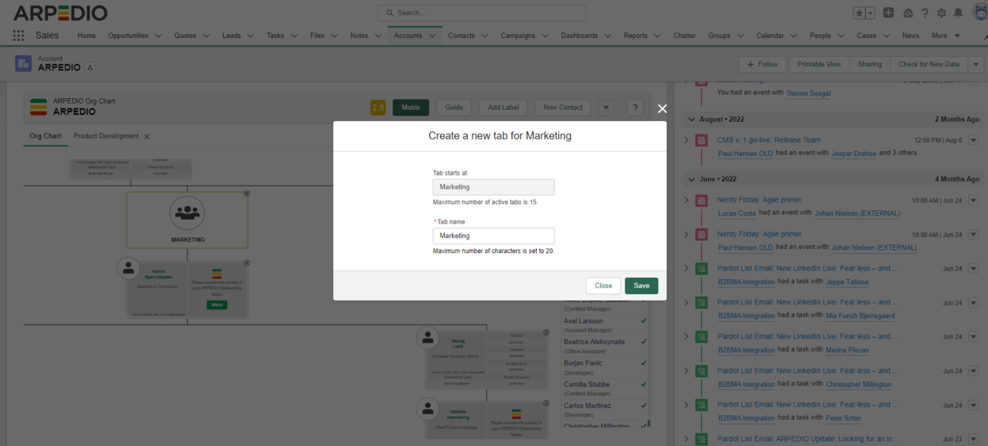The height and width of the screenshot is (446, 988).
Task: Click the Org Chart question mark button
Action: pyautogui.click(x=635, y=108)
